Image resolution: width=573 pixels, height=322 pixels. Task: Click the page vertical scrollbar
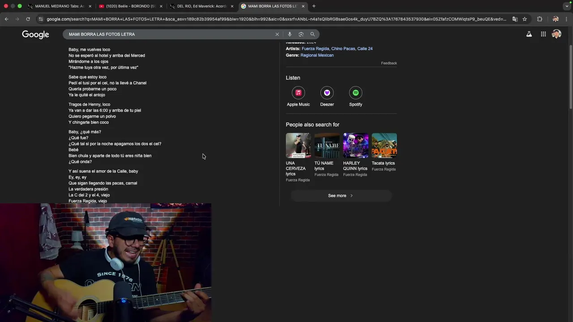coord(571,76)
